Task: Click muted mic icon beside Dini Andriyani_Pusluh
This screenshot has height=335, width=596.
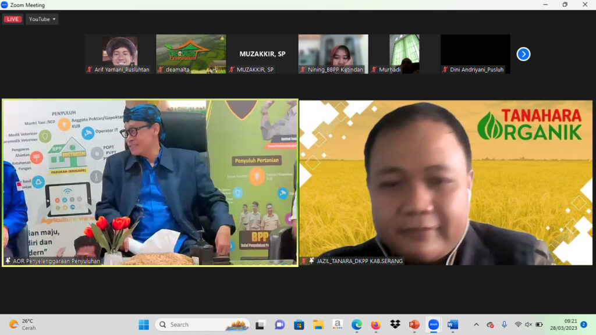Action: [x=445, y=70]
